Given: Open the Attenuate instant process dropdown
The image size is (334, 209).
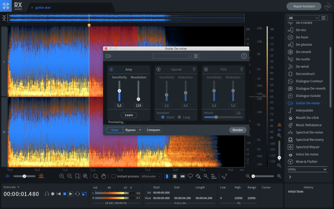Looking at the screenshot, I should [151, 176].
